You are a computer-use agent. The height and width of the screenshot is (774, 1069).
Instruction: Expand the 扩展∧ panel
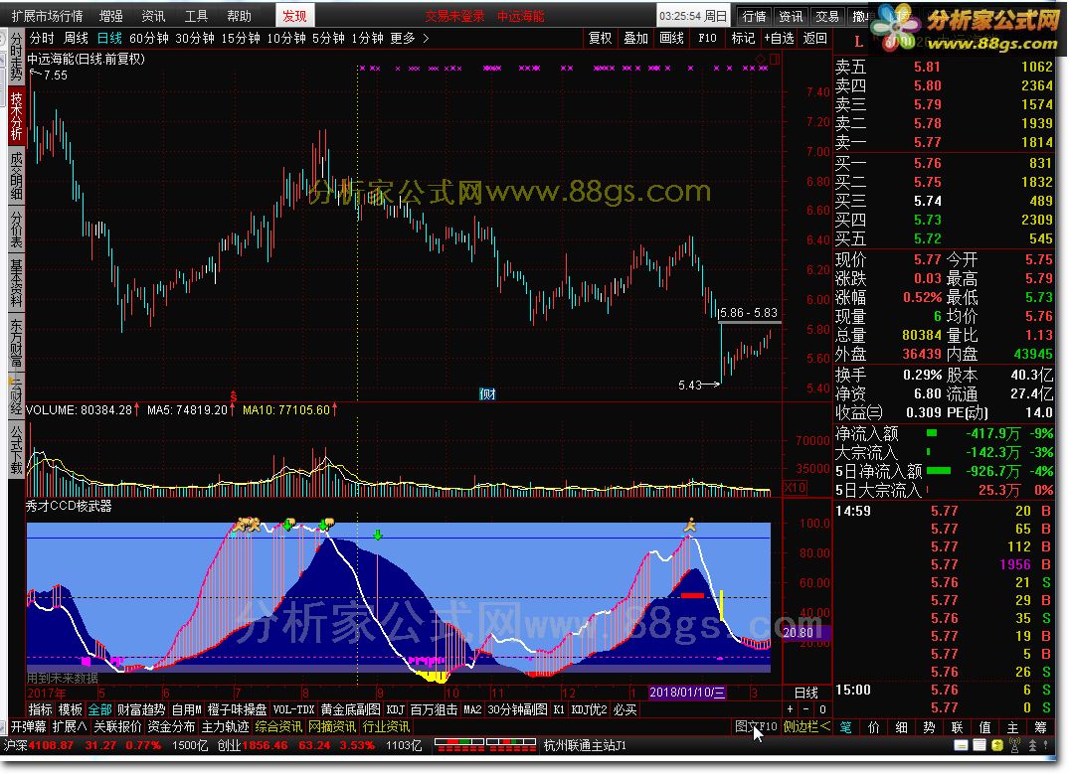point(70,727)
